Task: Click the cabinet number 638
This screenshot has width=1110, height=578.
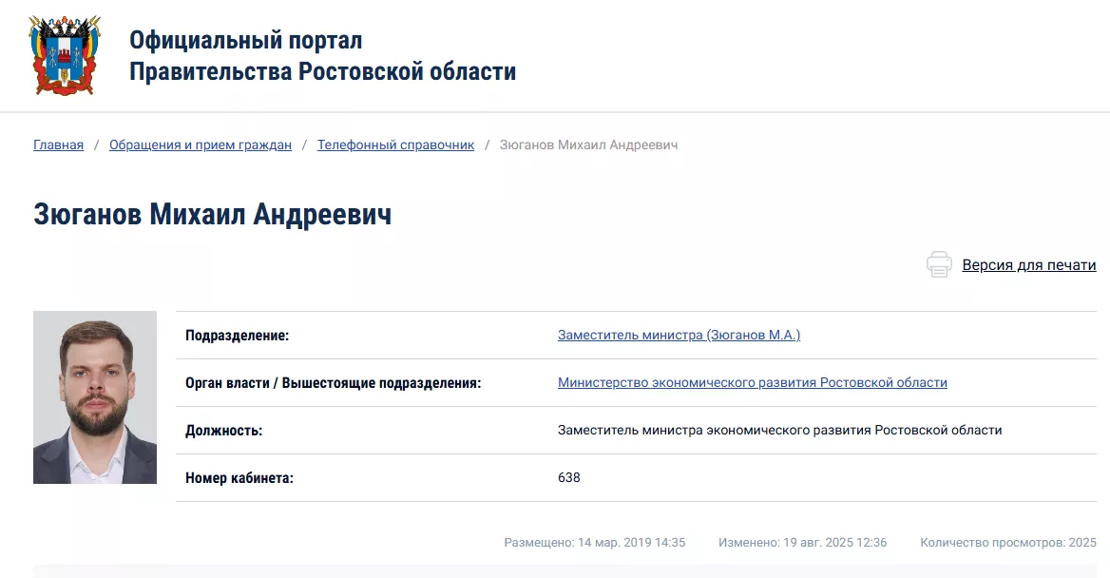Action: pyautogui.click(x=568, y=477)
